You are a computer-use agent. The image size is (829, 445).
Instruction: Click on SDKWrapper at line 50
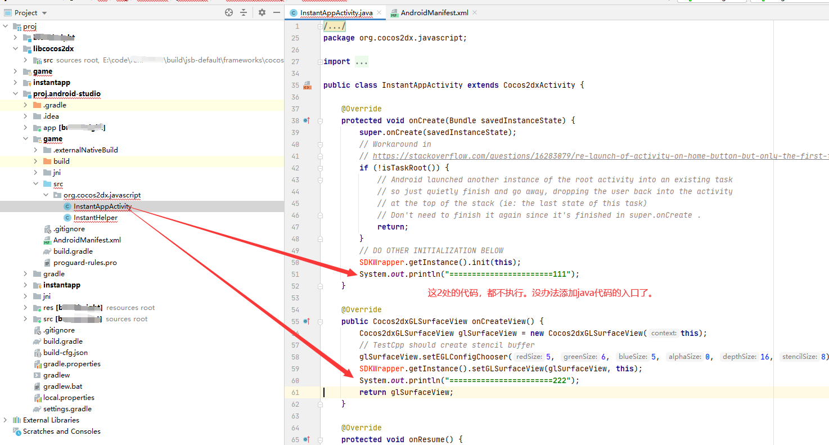382,262
